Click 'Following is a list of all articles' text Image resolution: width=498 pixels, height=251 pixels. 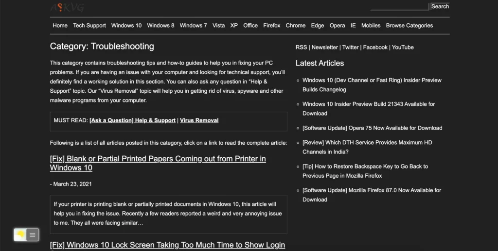click(x=168, y=143)
